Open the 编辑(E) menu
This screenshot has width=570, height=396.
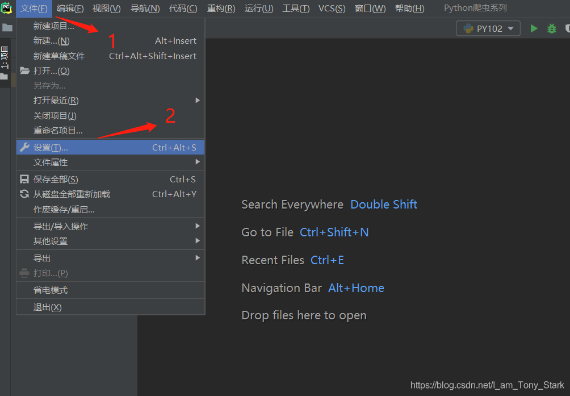tap(70, 9)
